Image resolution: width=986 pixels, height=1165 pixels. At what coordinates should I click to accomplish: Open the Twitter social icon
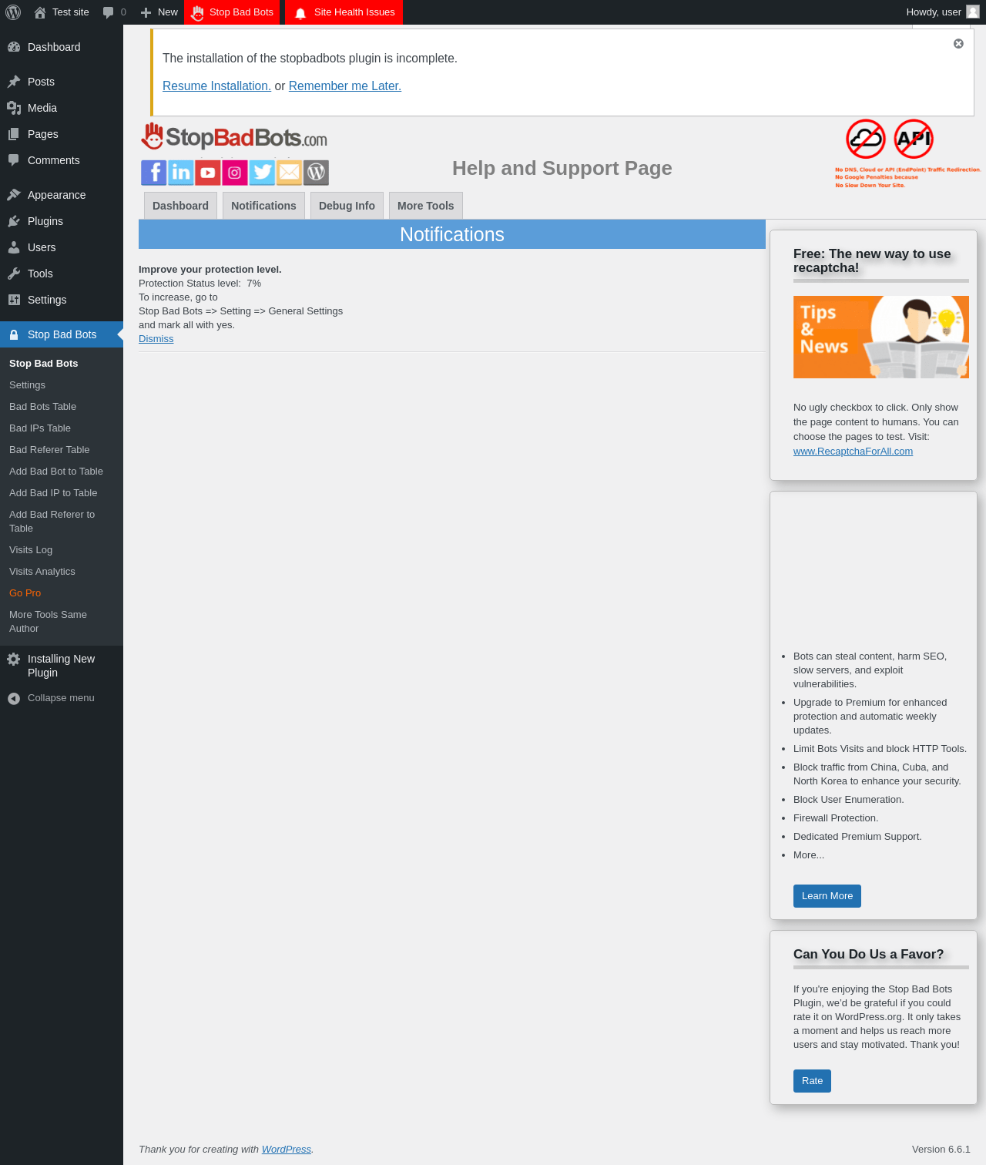click(x=262, y=173)
